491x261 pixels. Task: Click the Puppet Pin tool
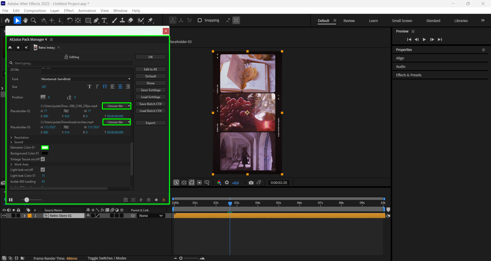pyautogui.click(x=150, y=20)
